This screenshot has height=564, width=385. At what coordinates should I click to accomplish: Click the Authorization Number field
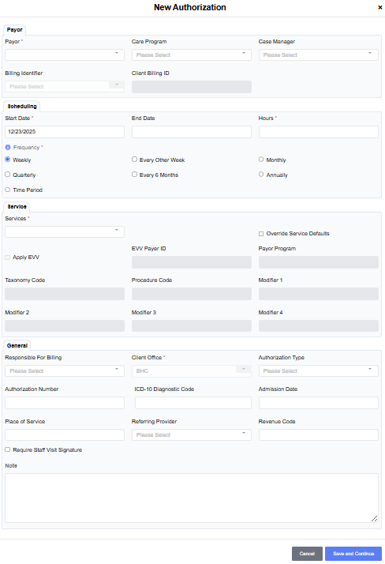[x=65, y=403]
